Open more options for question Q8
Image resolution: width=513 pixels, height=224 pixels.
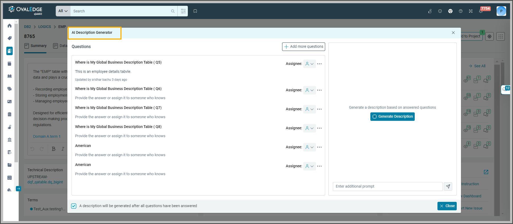[x=319, y=128]
